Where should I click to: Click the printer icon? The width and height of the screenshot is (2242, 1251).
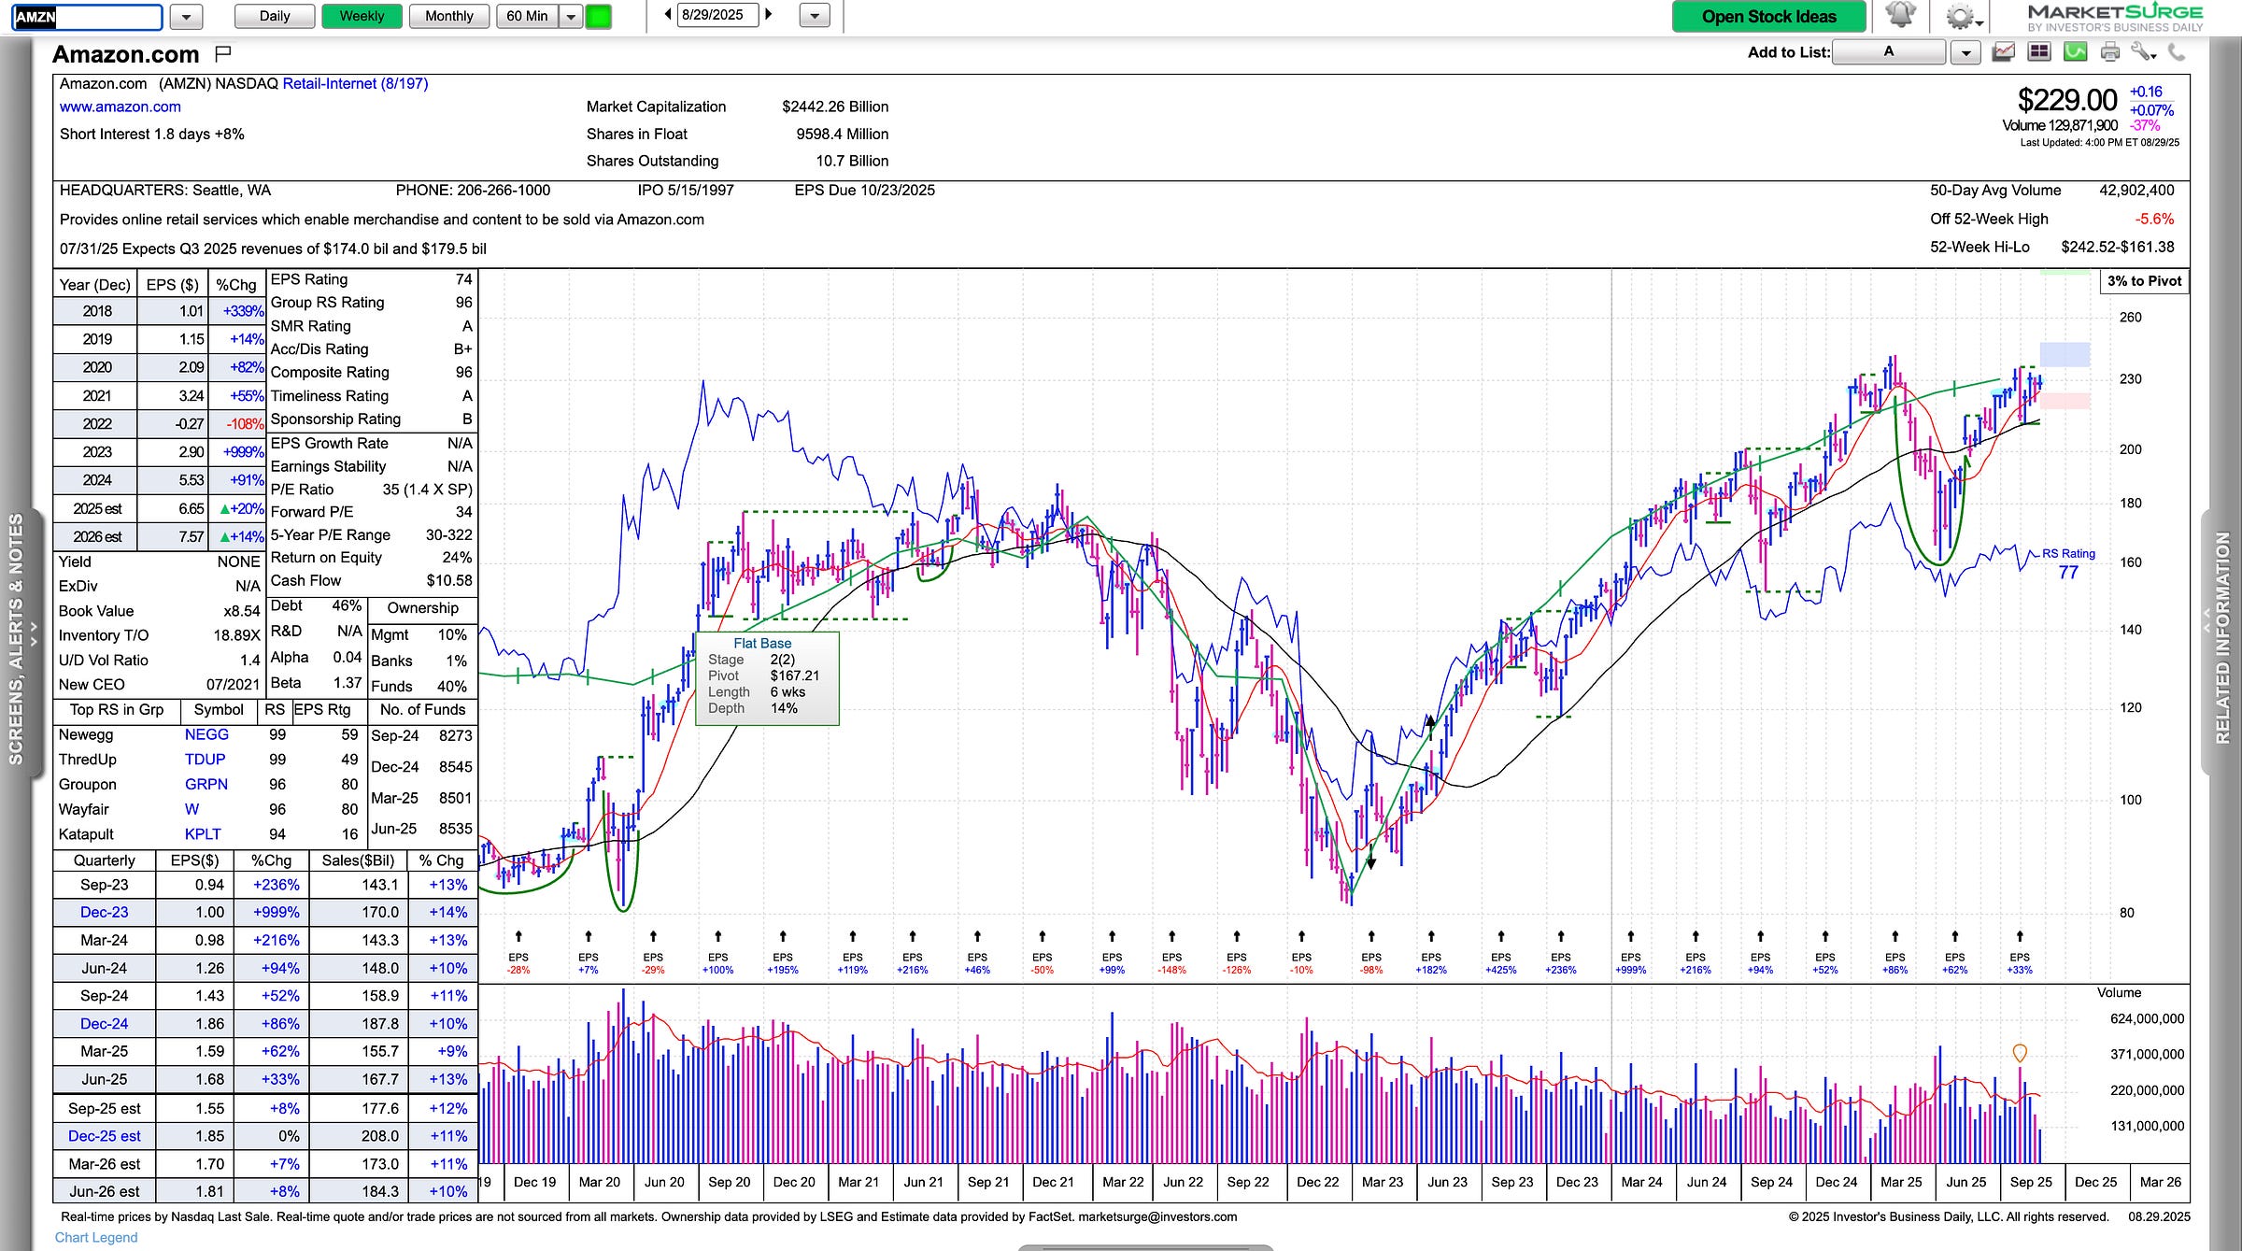coord(2110,52)
